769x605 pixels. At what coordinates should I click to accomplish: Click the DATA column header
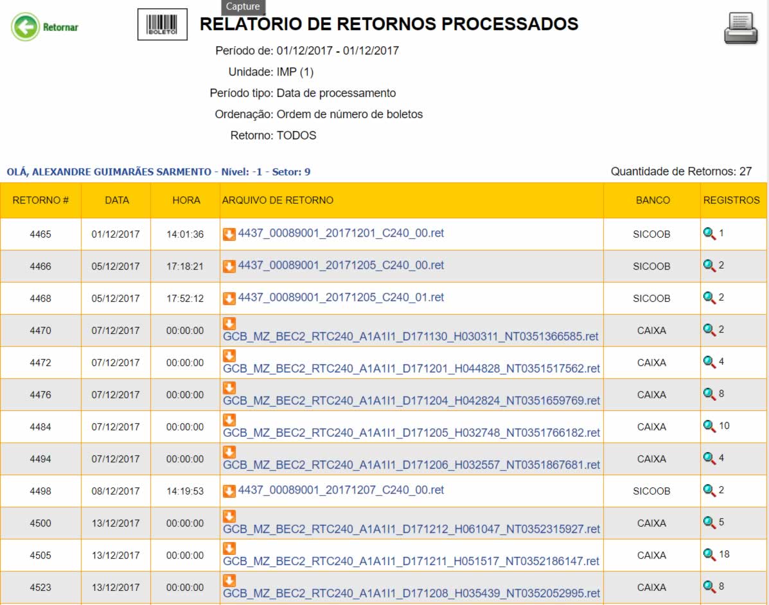click(x=116, y=200)
